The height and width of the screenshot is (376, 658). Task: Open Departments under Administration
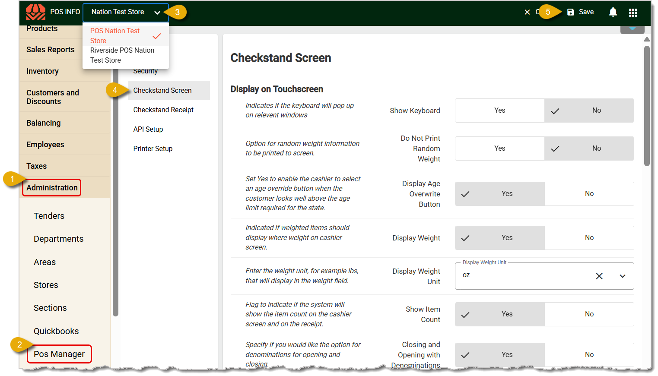click(59, 239)
